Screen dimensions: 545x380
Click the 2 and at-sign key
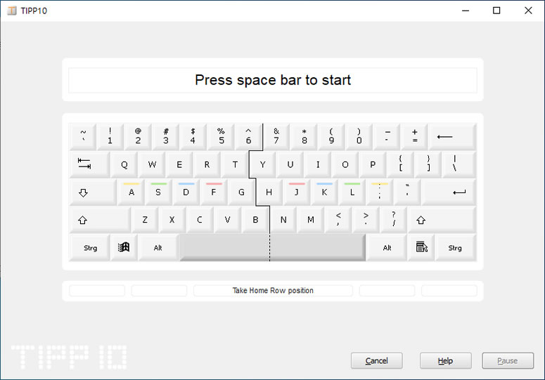tap(138, 137)
